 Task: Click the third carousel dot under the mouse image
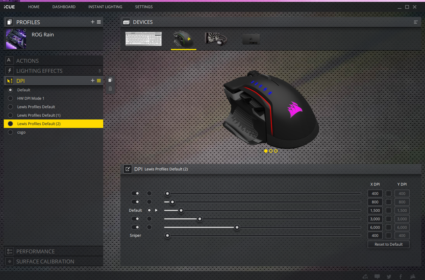click(x=276, y=151)
